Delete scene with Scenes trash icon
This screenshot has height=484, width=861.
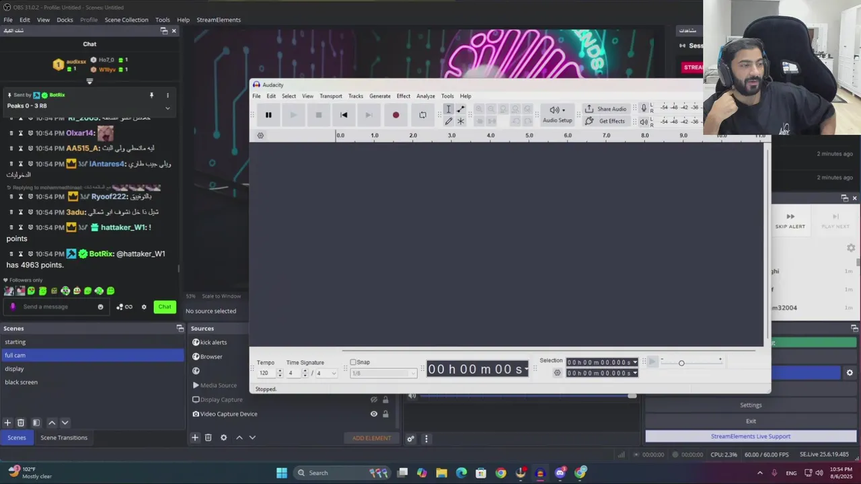click(21, 423)
